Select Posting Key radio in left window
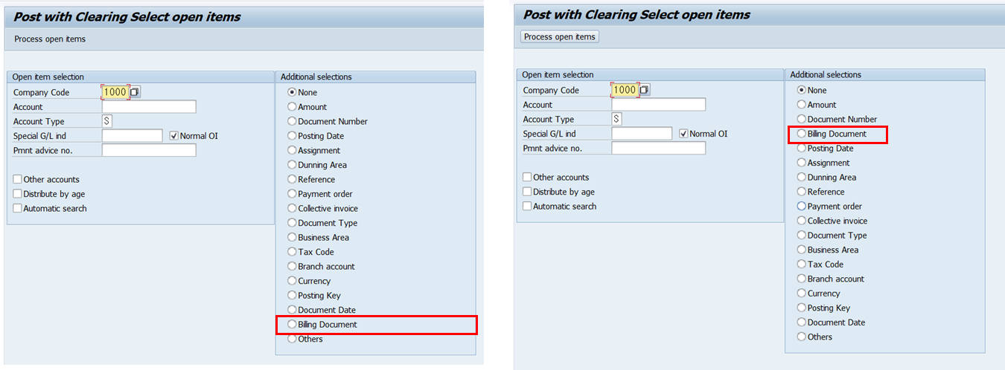The height and width of the screenshot is (370, 1005). [x=292, y=296]
